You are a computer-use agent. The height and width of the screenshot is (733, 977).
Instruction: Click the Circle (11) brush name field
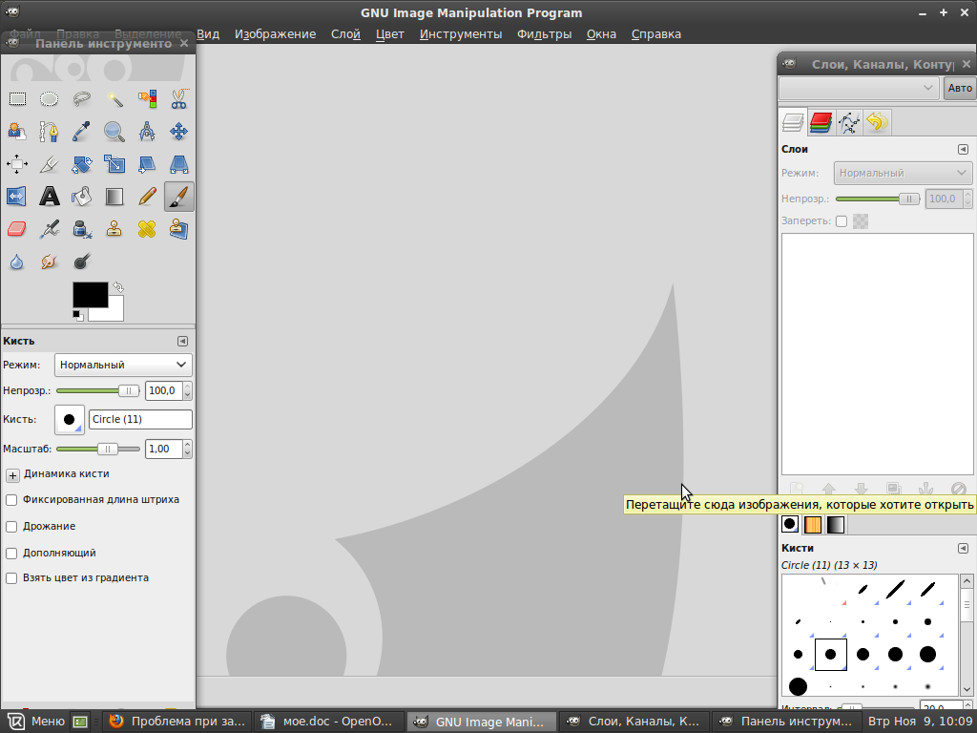tap(140, 420)
